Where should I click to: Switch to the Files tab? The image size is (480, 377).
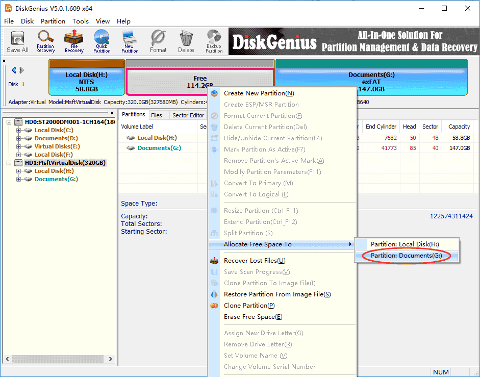coord(157,115)
